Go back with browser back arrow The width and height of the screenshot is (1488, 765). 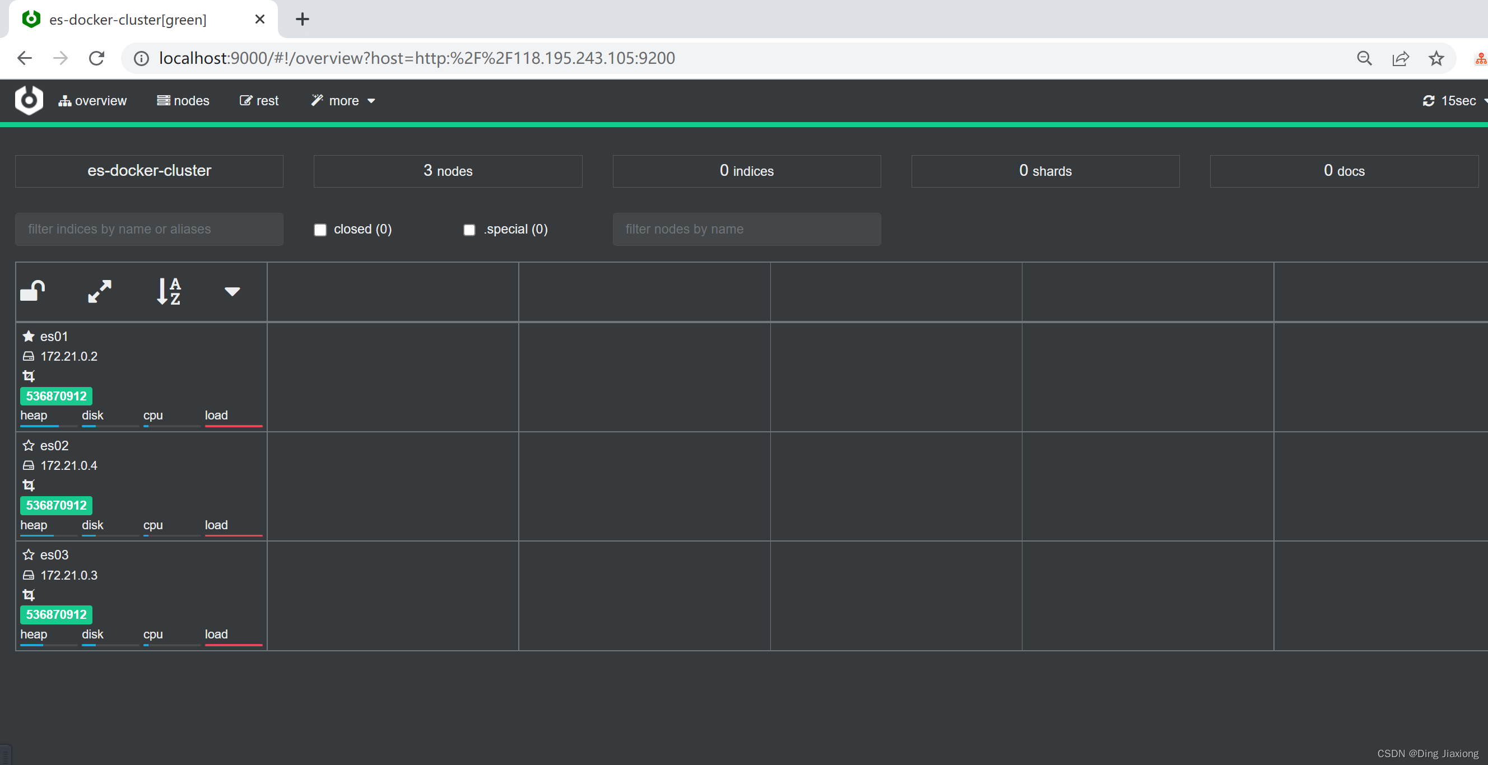click(24, 58)
